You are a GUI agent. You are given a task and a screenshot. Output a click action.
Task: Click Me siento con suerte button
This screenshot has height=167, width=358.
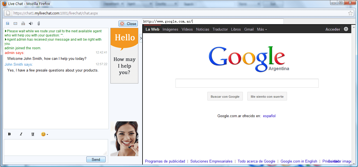(x=267, y=96)
